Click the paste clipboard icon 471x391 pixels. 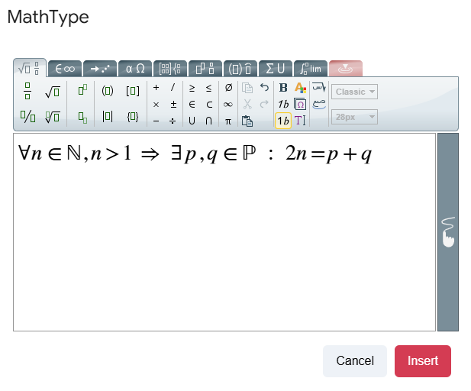tap(247, 121)
